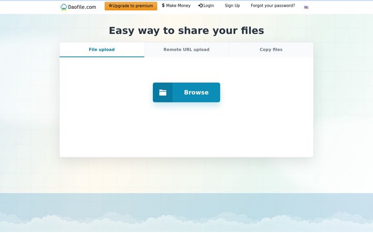Switch to the Copy files tab
The image size is (373, 233).
271,50
